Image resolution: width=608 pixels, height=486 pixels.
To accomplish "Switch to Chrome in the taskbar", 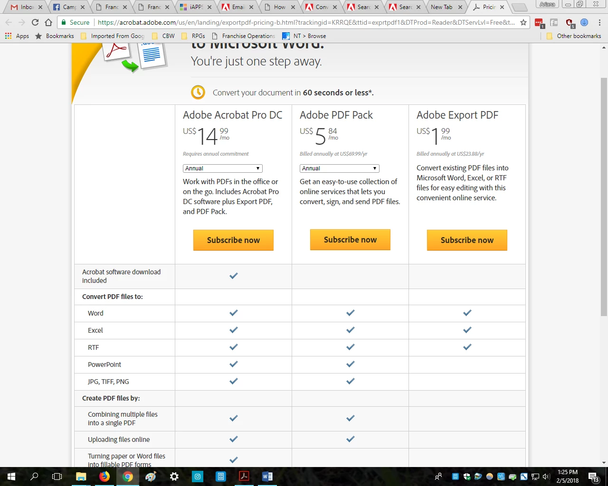I will coord(127,477).
